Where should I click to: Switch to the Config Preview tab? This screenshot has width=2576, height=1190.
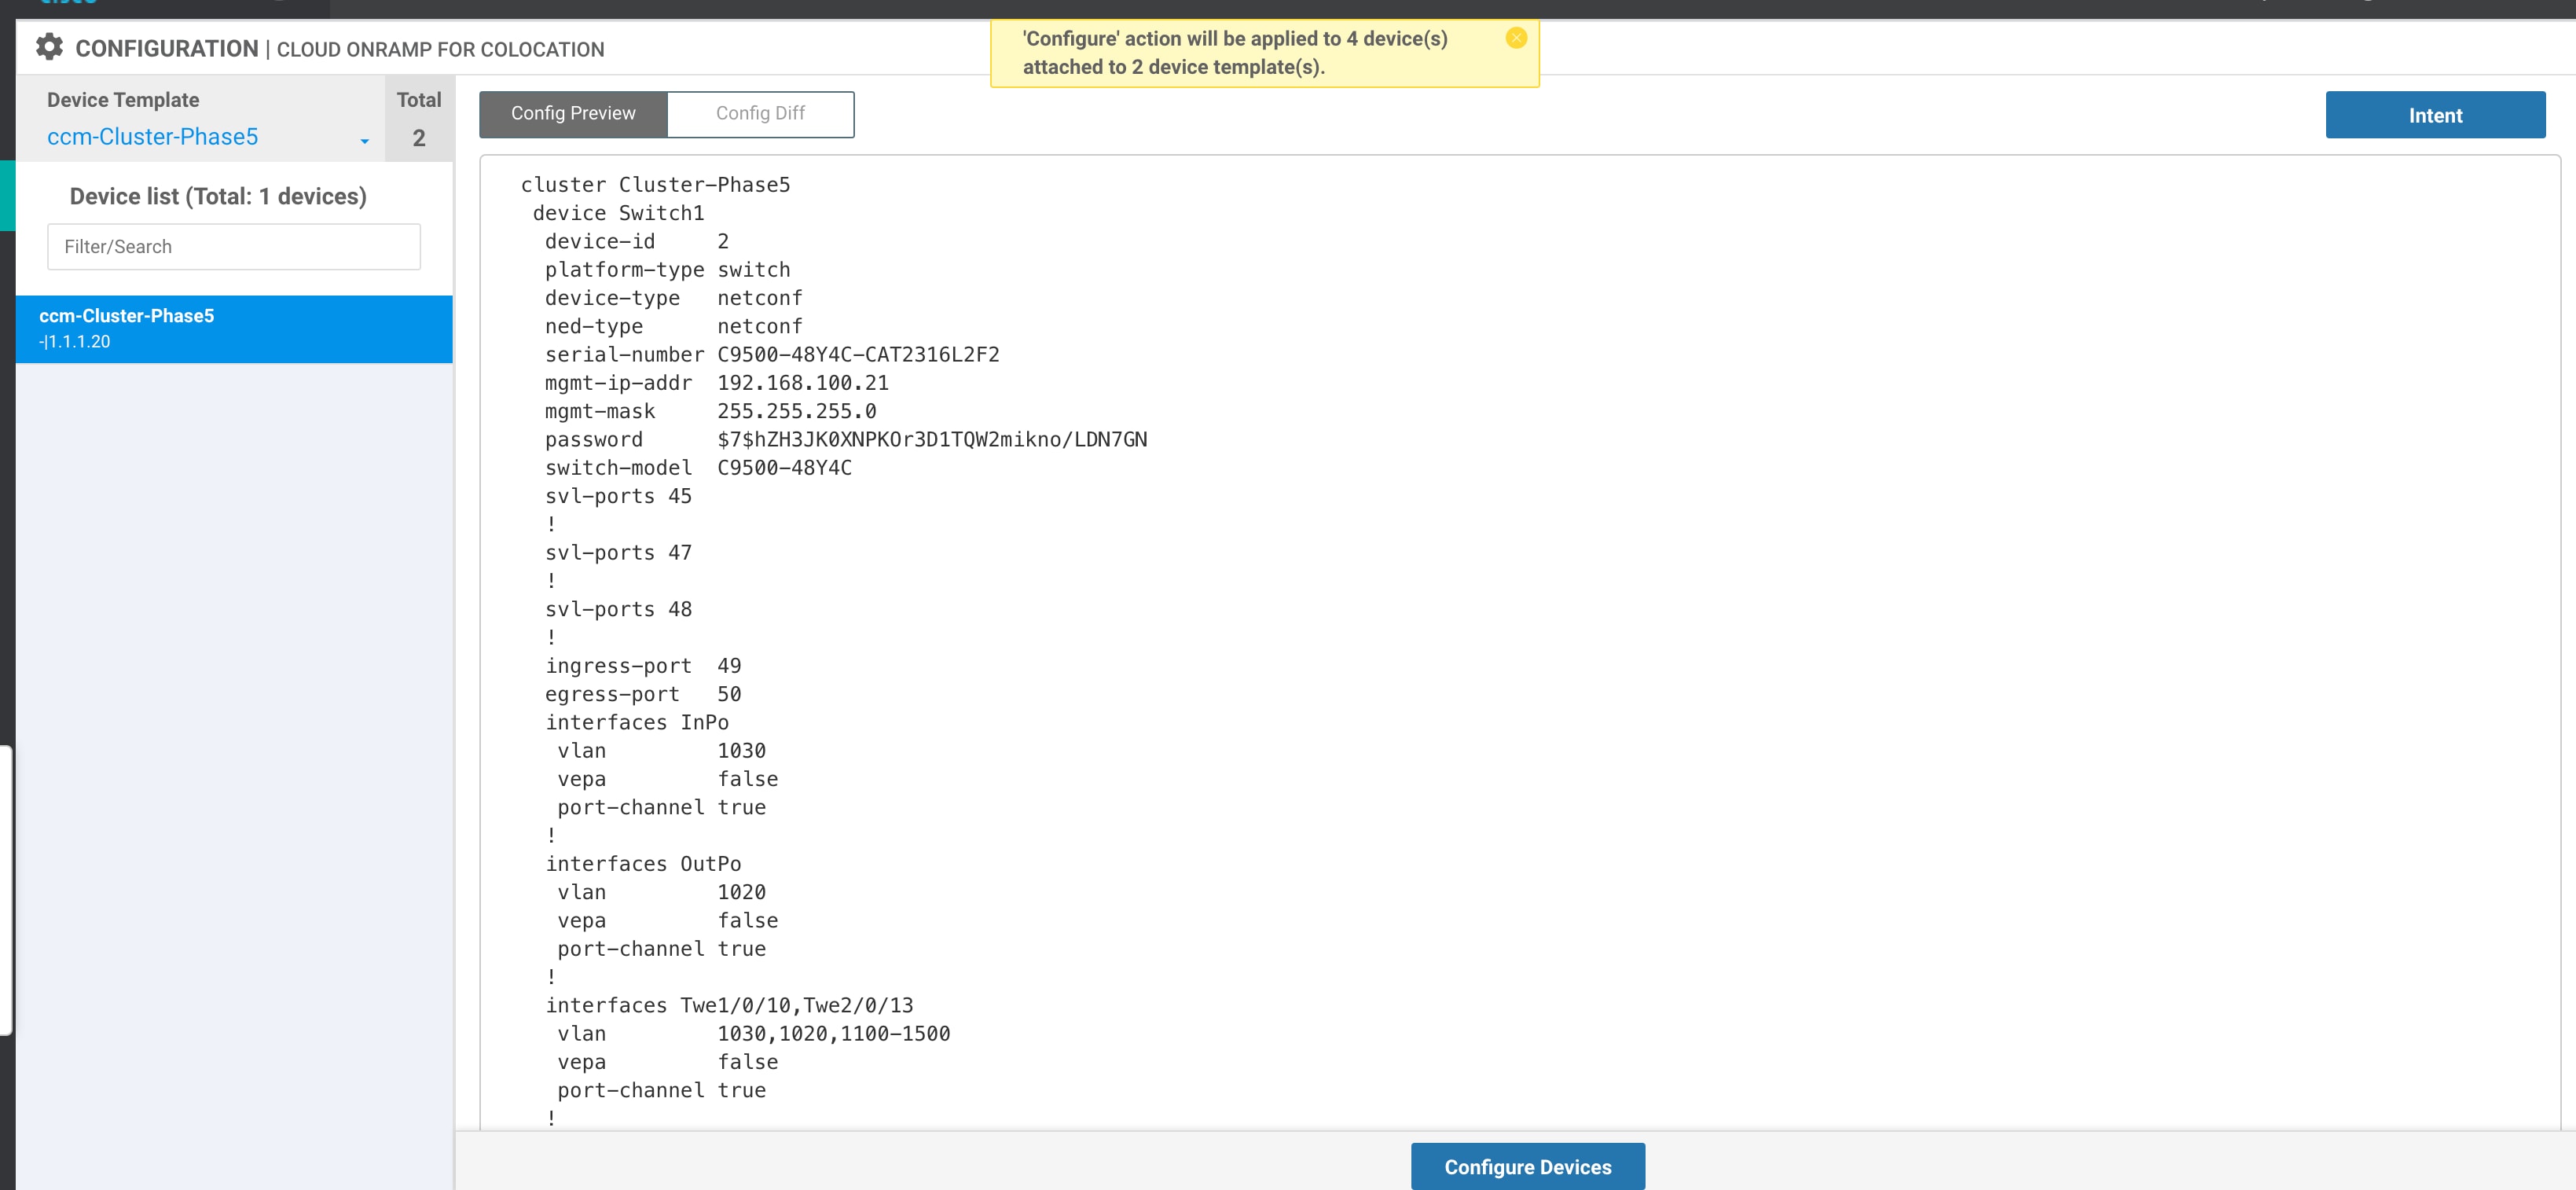point(573,113)
